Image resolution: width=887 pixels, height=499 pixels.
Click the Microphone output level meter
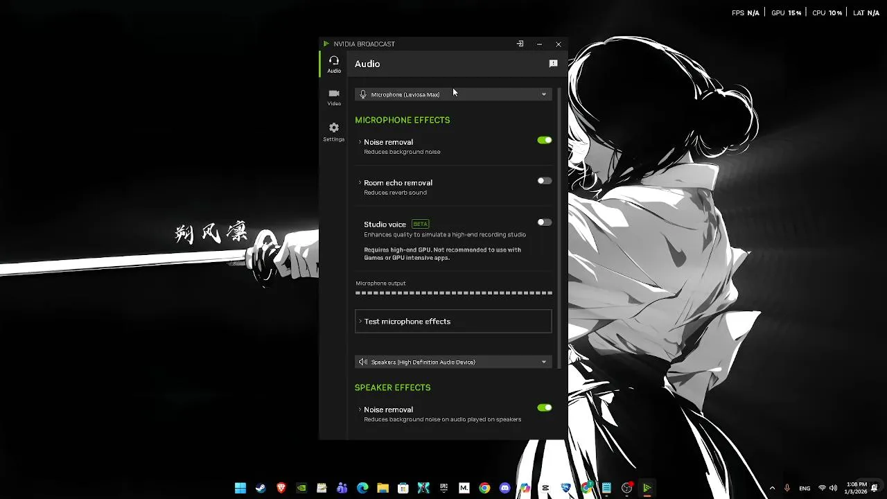(454, 293)
